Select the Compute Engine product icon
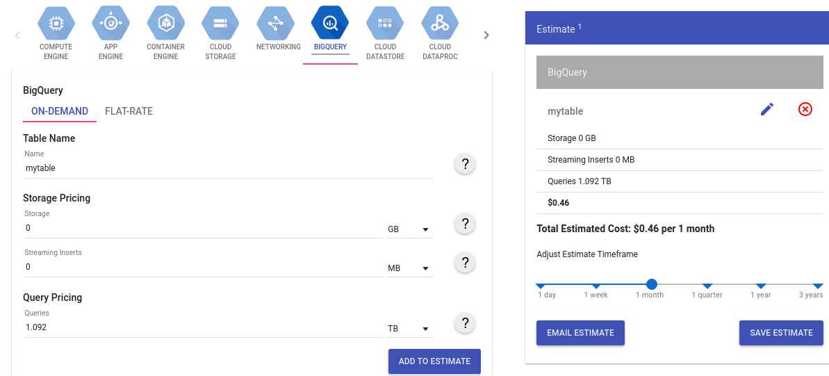The width and height of the screenshot is (829, 376). (x=56, y=23)
